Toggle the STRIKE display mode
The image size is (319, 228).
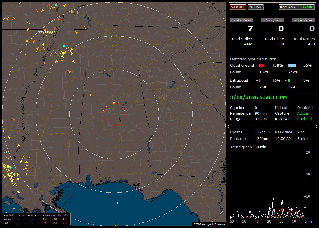(x=238, y=7)
